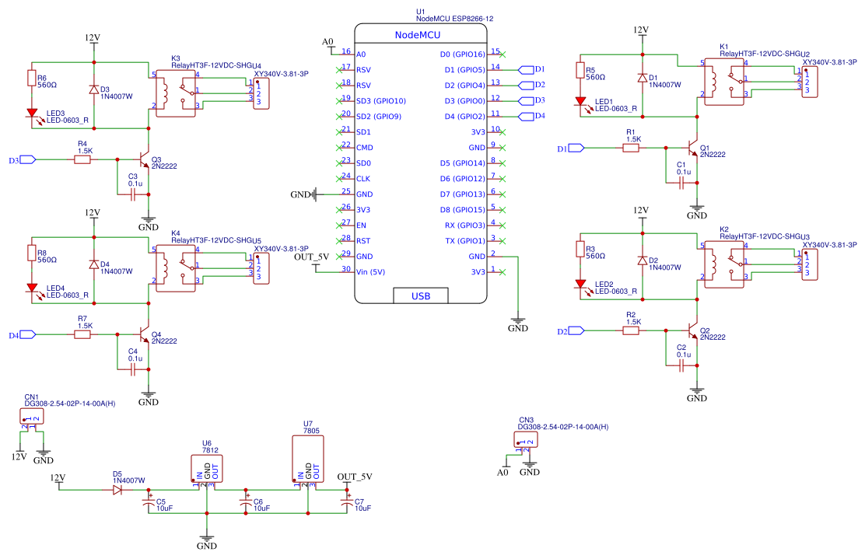The image size is (865, 559).
Task: Click the A0 net label at pin 16
Action: click(327, 42)
